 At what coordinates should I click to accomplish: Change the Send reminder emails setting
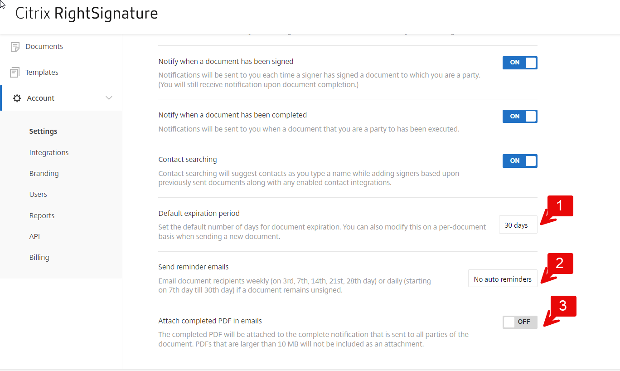point(502,278)
